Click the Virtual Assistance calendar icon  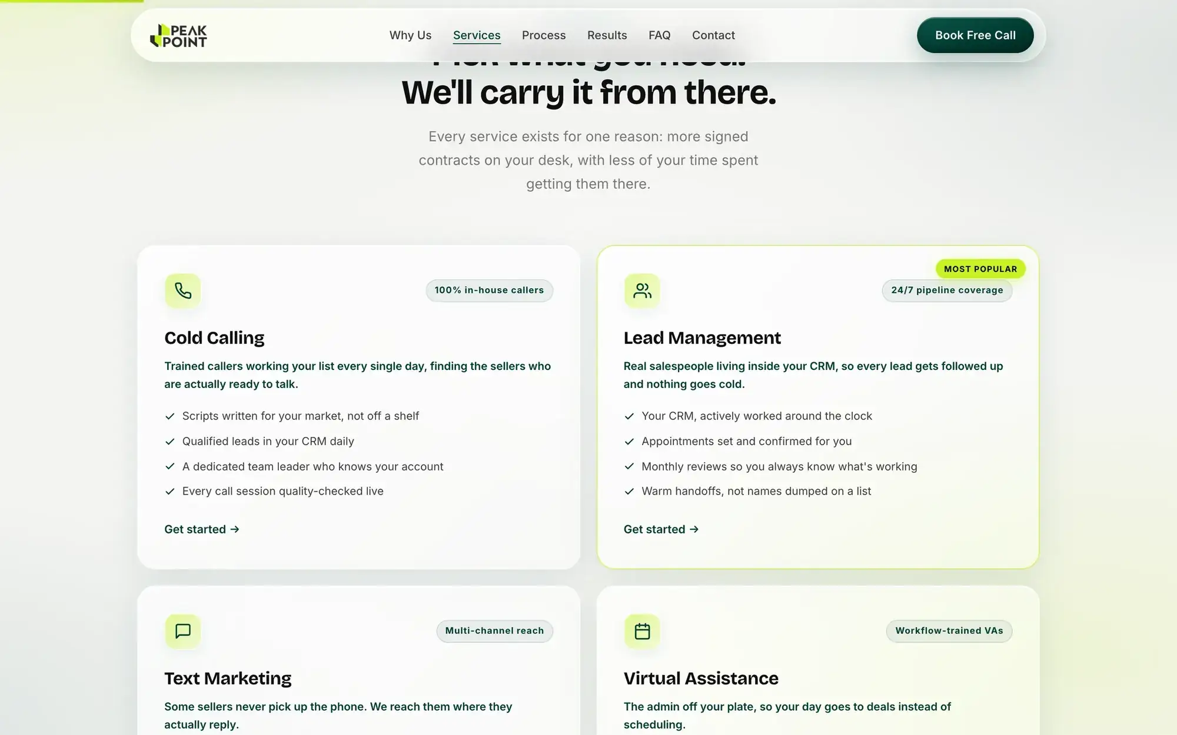pos(642,632)
